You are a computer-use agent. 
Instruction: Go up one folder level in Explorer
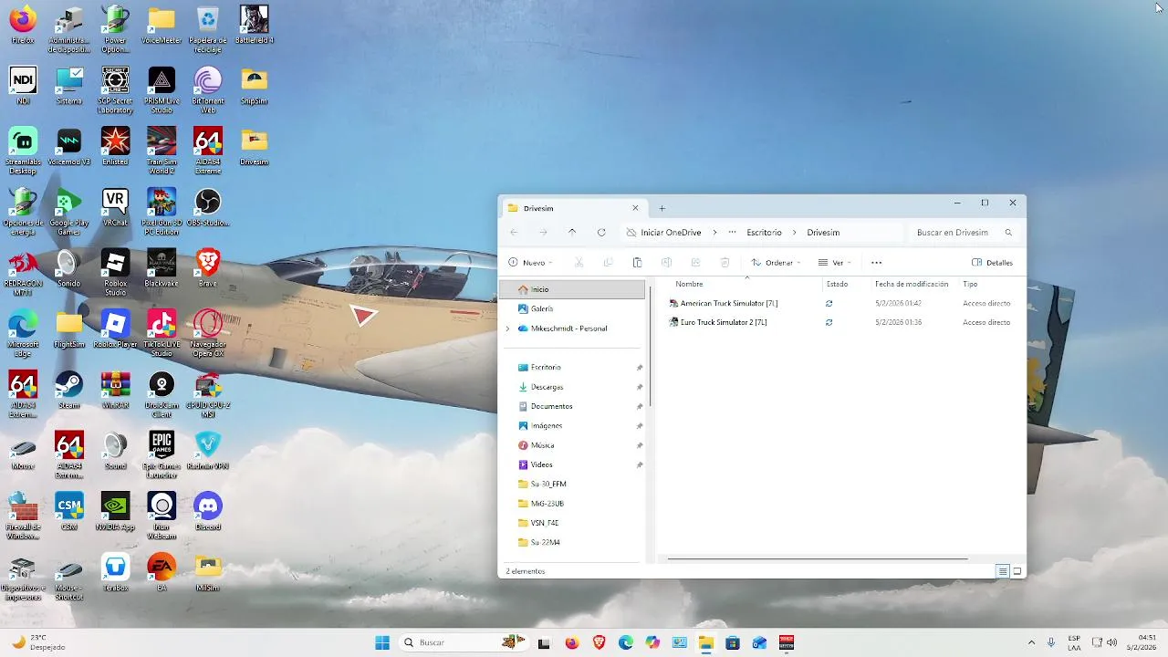(x=572, y=233)
